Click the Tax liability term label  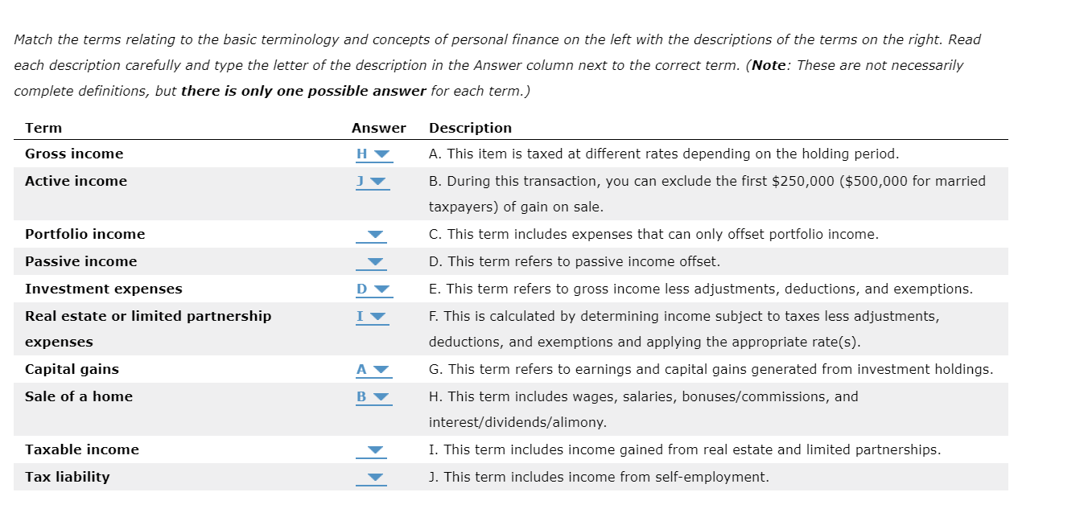pos(68,477)
